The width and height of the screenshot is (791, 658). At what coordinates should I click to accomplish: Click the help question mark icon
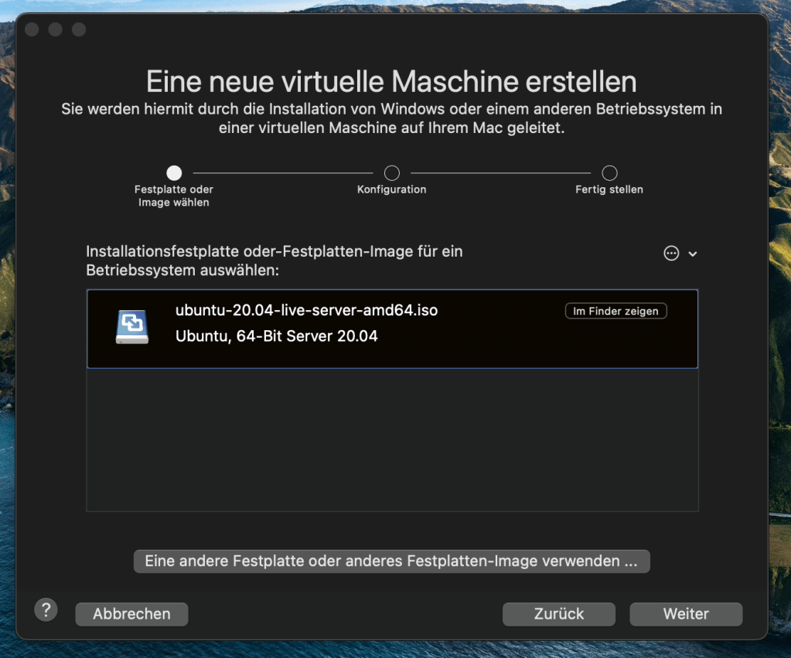coord(46,609)
